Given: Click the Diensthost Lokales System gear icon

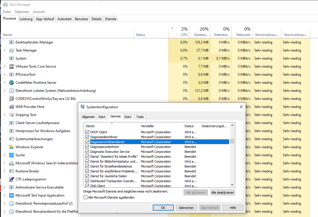Looking at the screenshot, I should tap(11, 91).
